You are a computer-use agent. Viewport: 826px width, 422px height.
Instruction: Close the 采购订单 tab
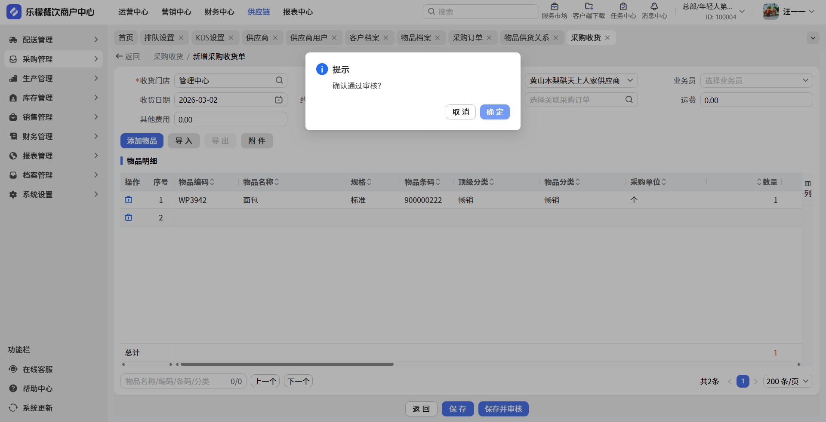coord(489,38)
